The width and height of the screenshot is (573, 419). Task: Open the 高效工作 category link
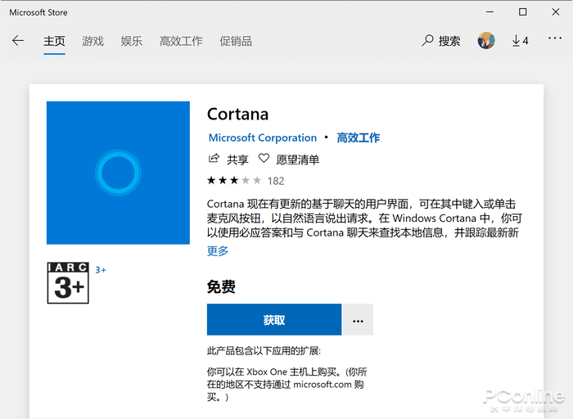pyautogui.click(x=358, y=138)
